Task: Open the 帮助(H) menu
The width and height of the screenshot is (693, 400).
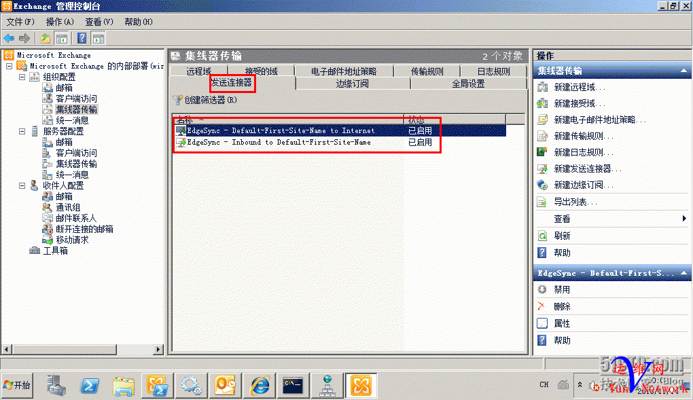Action: [139, 22]
